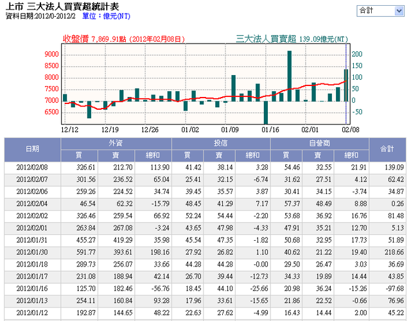Click x-axis label 02/08 in chart
The height and width of the screenshot is (321, 411).
[x=351, y=130]
